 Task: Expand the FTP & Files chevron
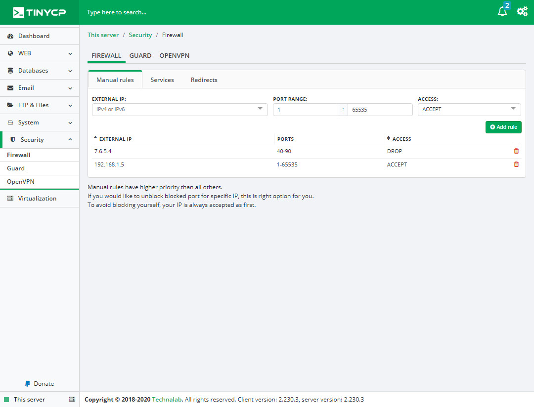(70, 106)
